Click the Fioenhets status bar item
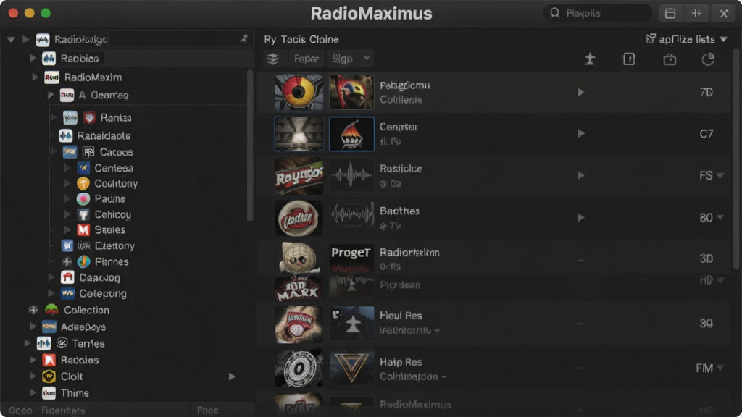This screenshot has height=417, width=742. tap(63, 410)
